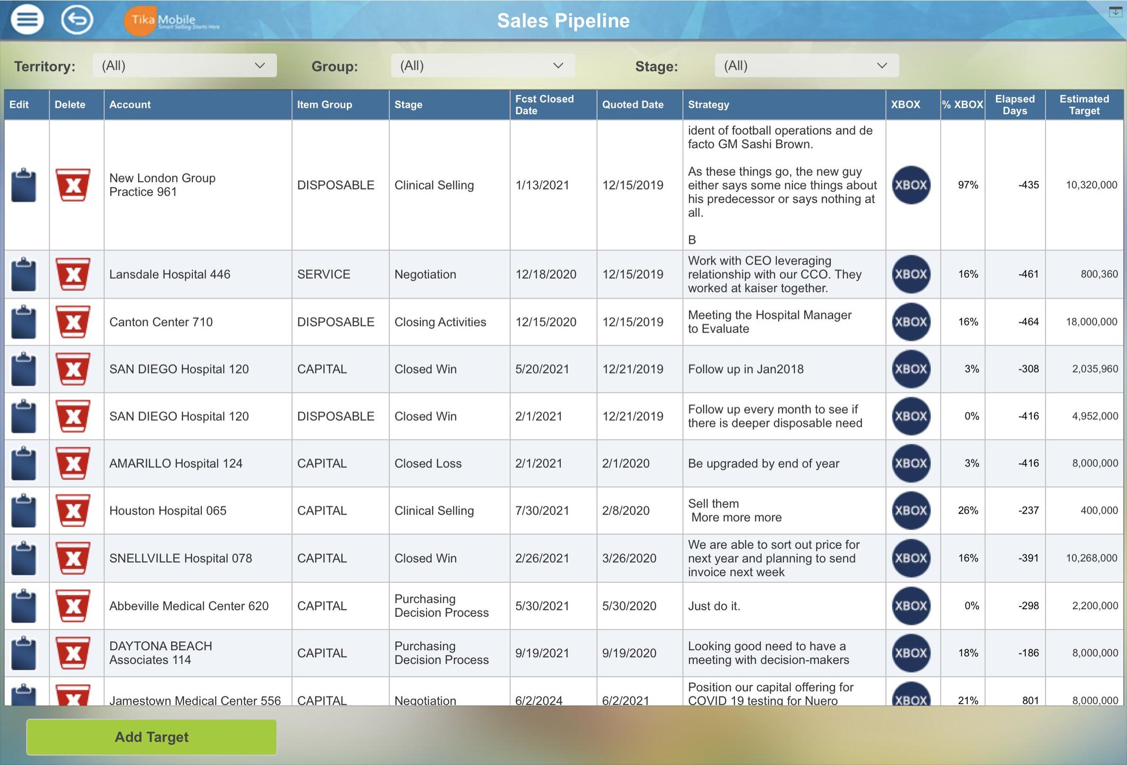The width and height of the screenshot is (1127, 765).
Task: Expand the Territory dropdown
Action: click(x=184, y=65)
